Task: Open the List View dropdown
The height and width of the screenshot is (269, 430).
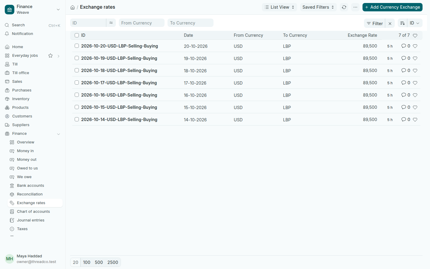Action: 279,7
